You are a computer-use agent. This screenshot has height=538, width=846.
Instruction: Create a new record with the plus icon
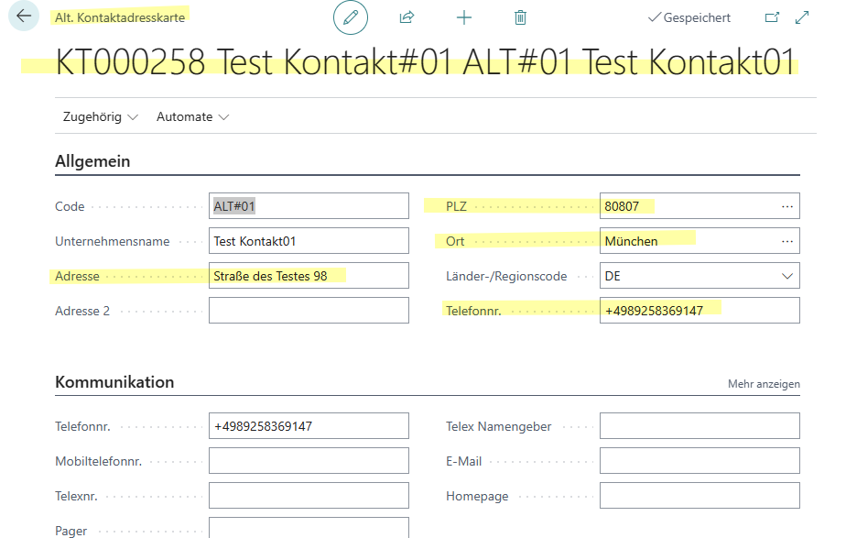click(464, 17)
